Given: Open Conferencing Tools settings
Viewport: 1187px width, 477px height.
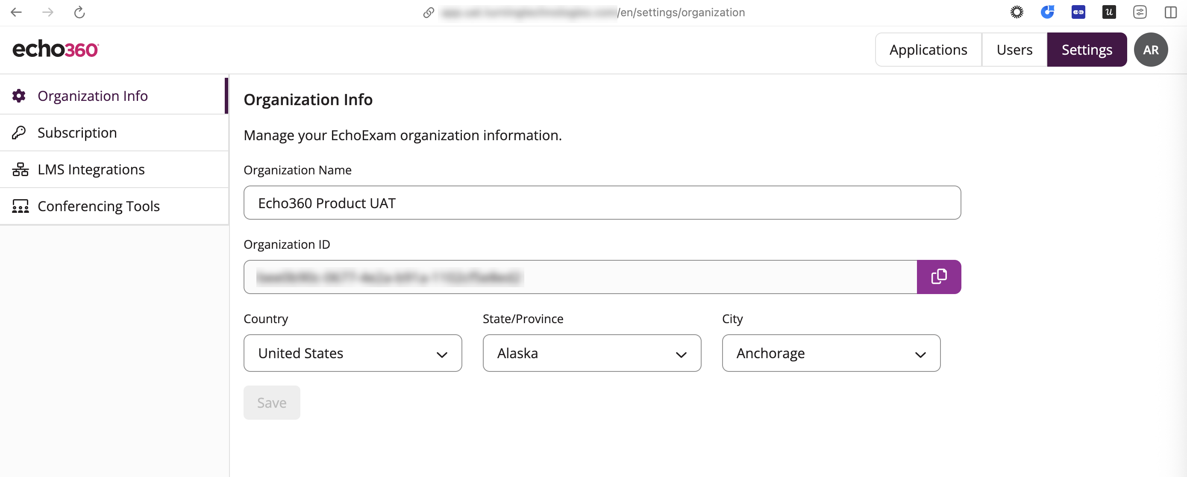Looking at the screenshot, I should click(114, 206).
